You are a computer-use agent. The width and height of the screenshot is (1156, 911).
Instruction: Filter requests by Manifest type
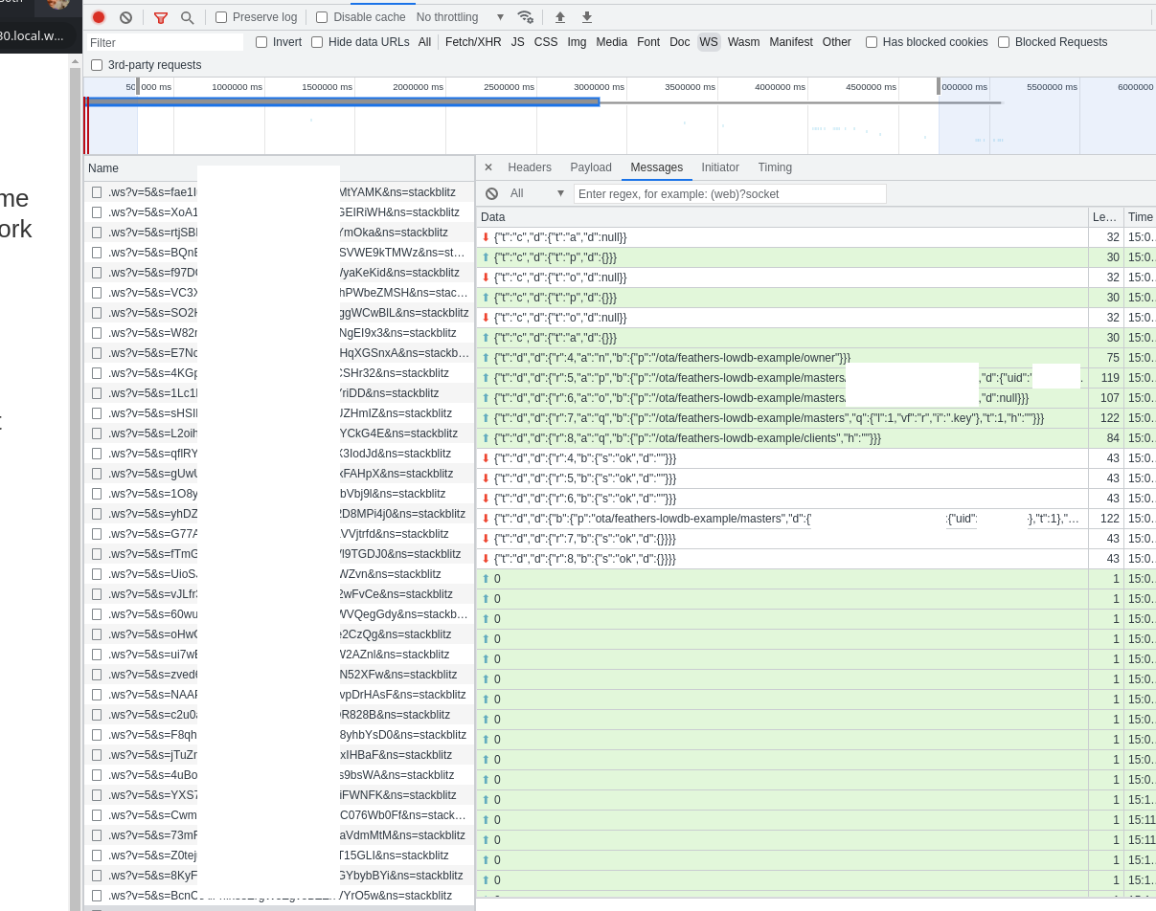(x=791, y=42)
